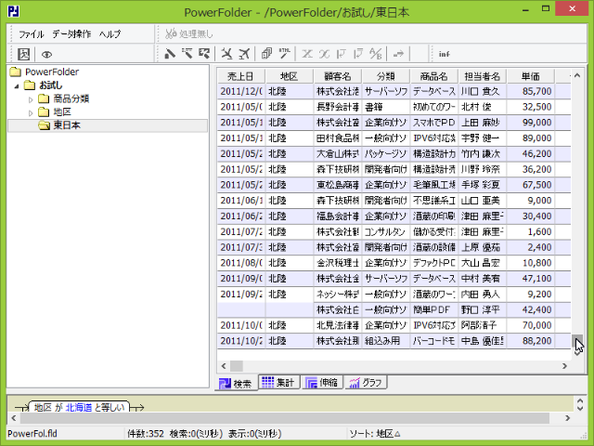Click the 商品名 column header
The width and height of the screenshot is (594, 446).
point(434,76)
